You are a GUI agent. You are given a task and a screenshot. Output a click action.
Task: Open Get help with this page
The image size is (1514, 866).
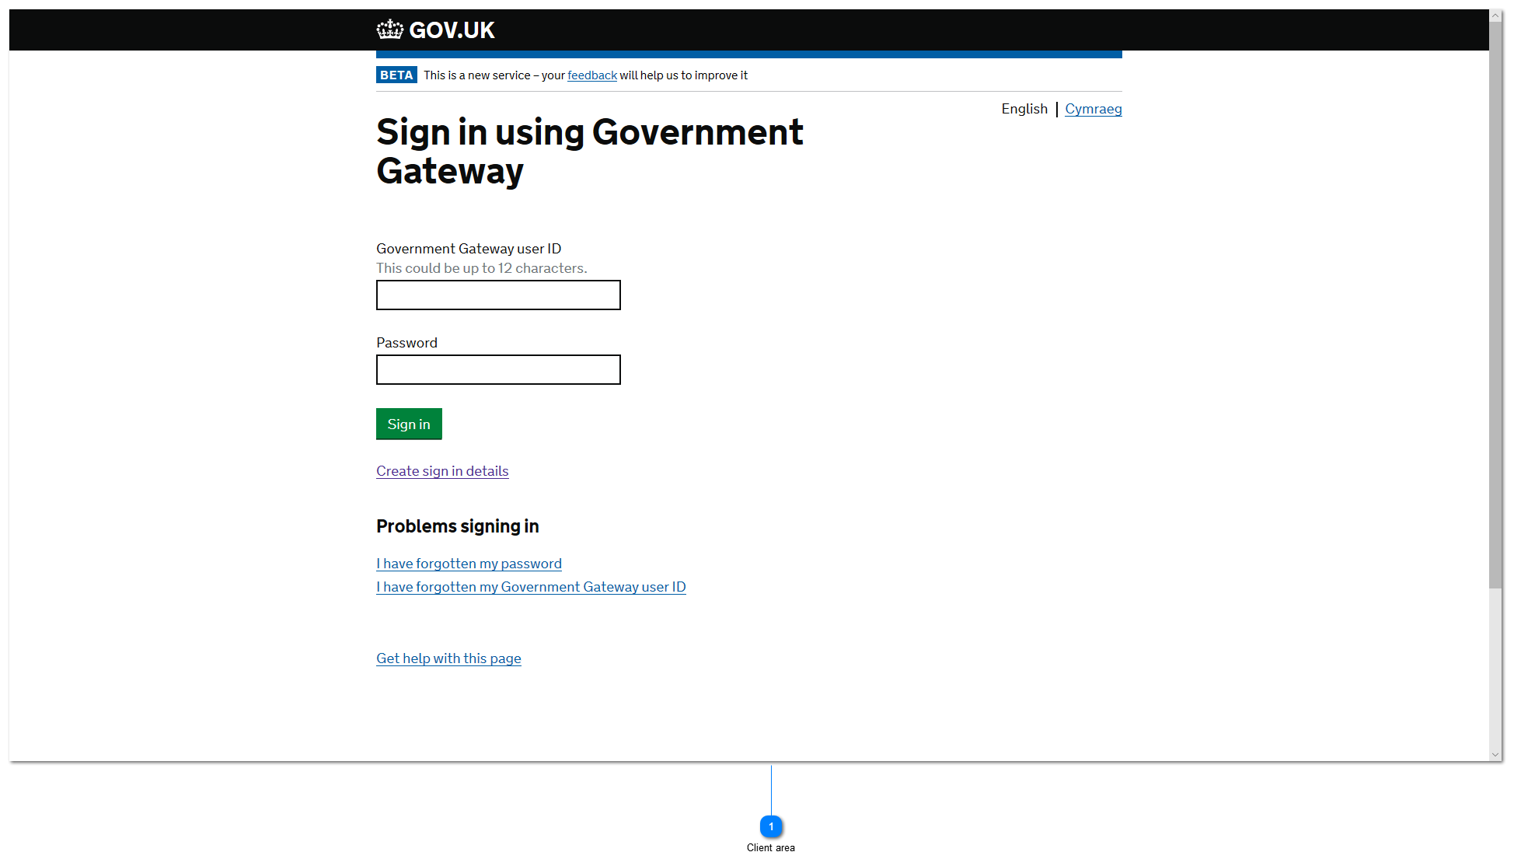tap(448, 658)
